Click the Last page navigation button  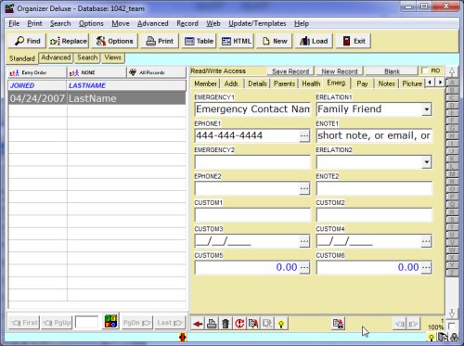(170, 323)
